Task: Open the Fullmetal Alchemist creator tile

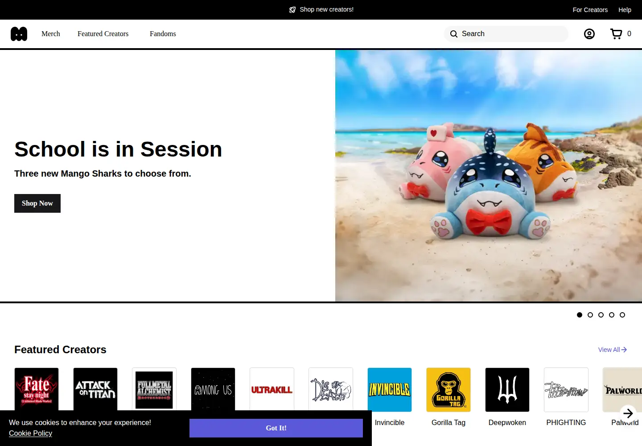Action: click(154, 389)
